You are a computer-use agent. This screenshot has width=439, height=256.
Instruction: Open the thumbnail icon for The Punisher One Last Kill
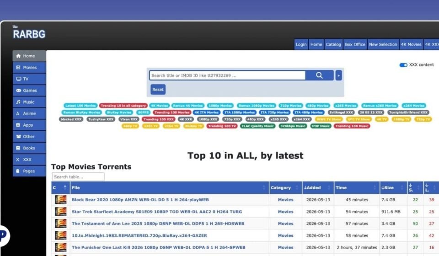(x=60, y=247)
